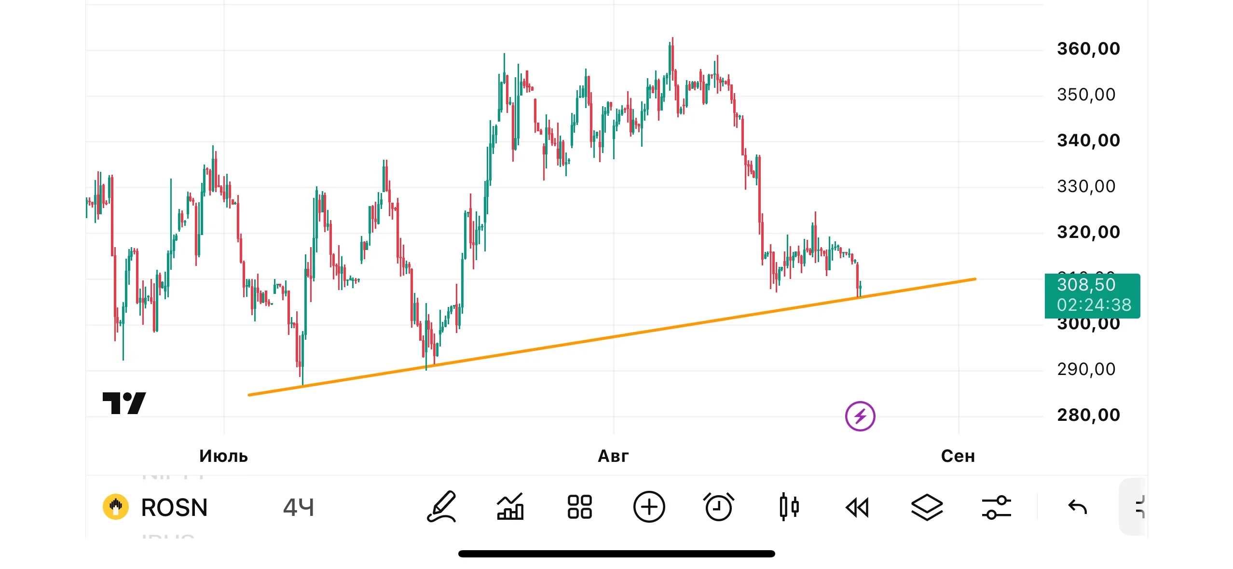Screen dimensions: 1233x569
Task: Tap the 360,00 price scale label
Action: [x=1088, y=49]
